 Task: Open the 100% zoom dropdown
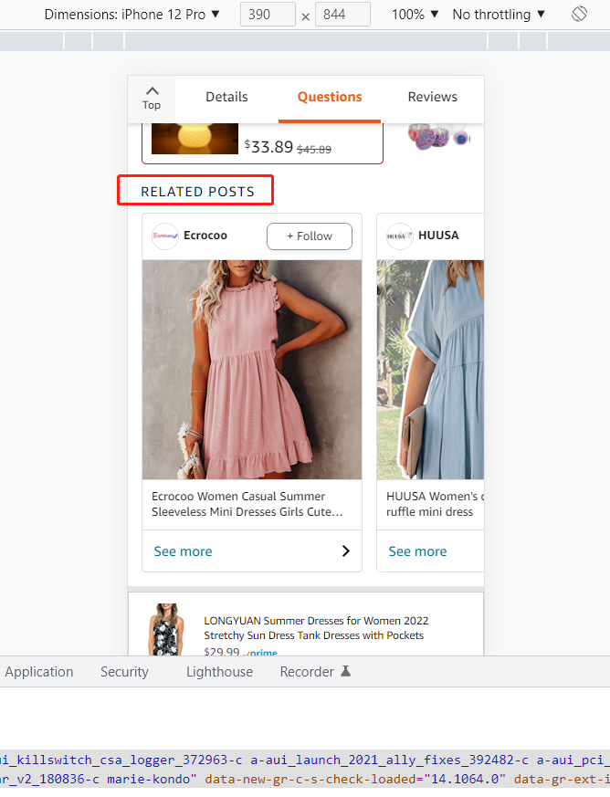[415, 15]
